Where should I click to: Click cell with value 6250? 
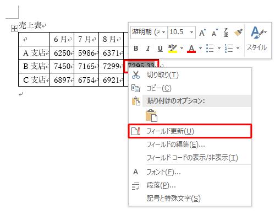click(62, 53)
